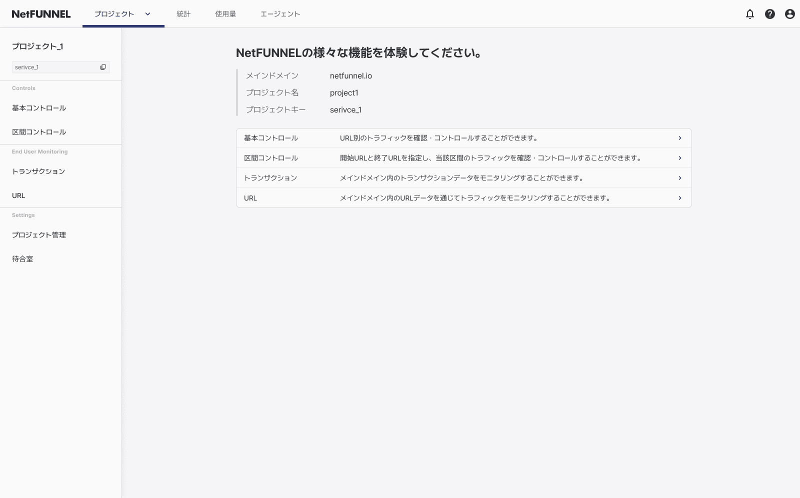The width and height of the screenshot is (800, 498).
Task: Open the URL row chevron arrow
Action: (x=679, y=198)
